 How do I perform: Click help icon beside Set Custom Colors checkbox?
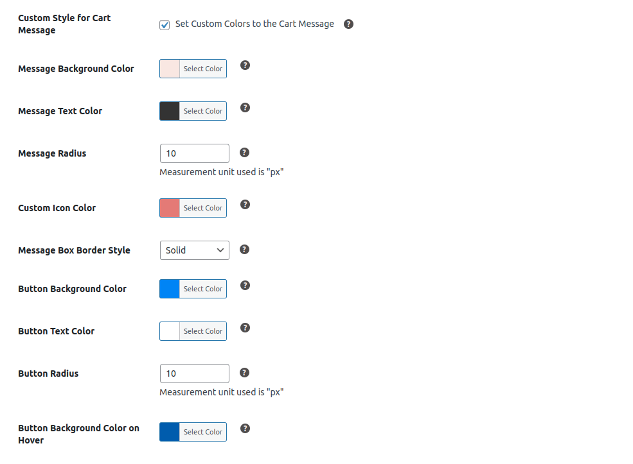tap(348, 24)
